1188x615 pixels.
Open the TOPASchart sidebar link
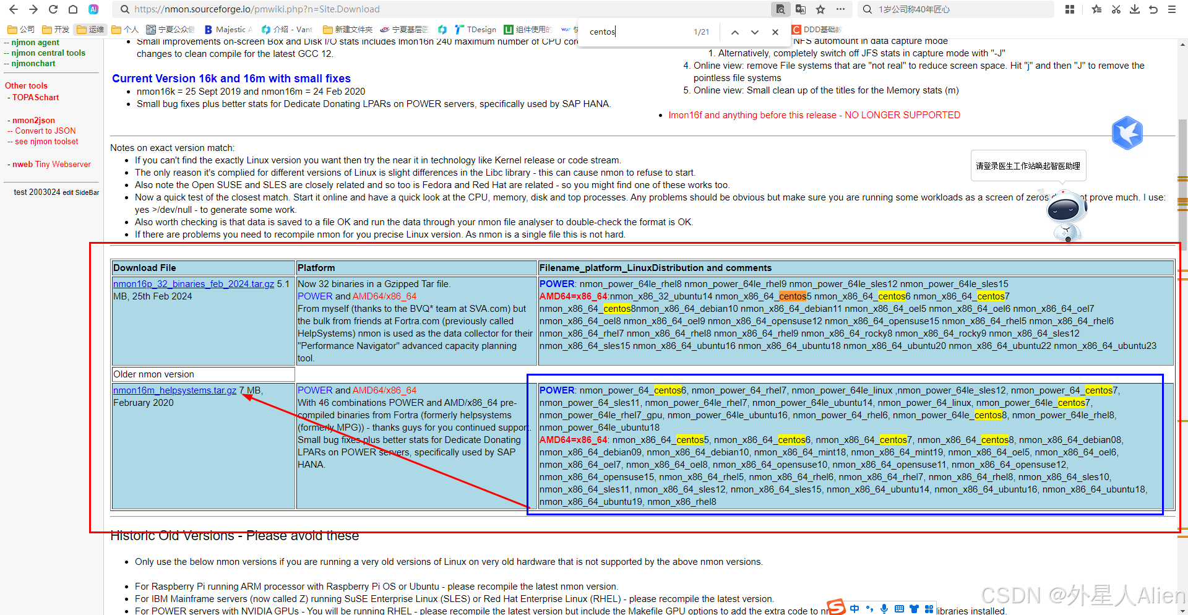click(x=36, y=98)
